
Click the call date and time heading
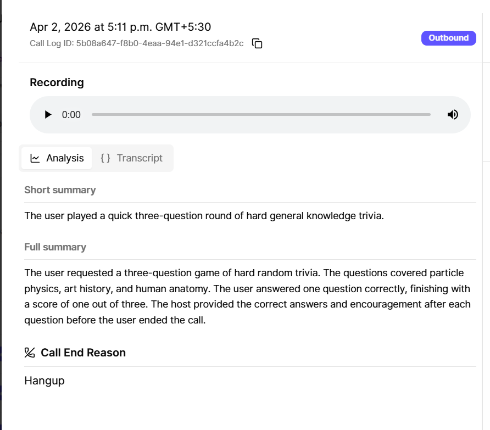point(120,27)
